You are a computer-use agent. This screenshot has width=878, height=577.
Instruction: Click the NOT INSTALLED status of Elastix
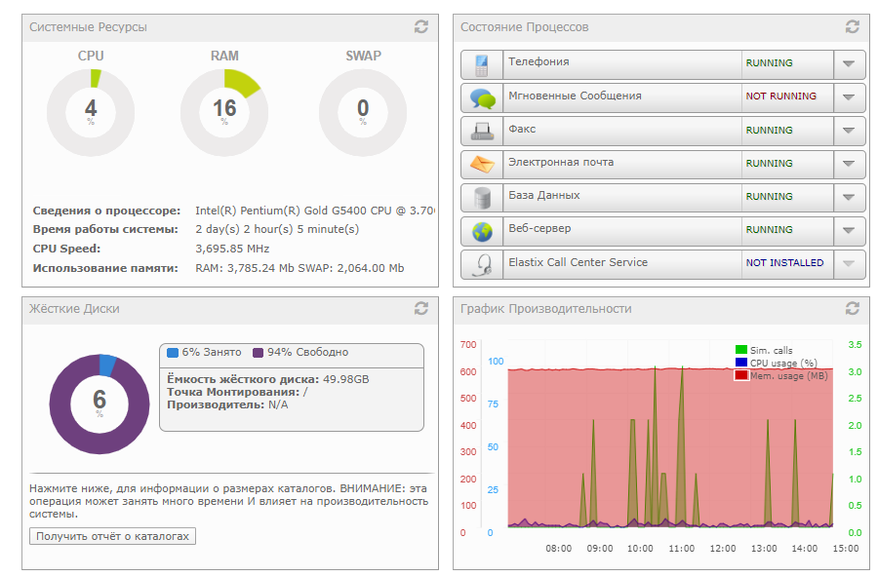click(x=784, y=263)
